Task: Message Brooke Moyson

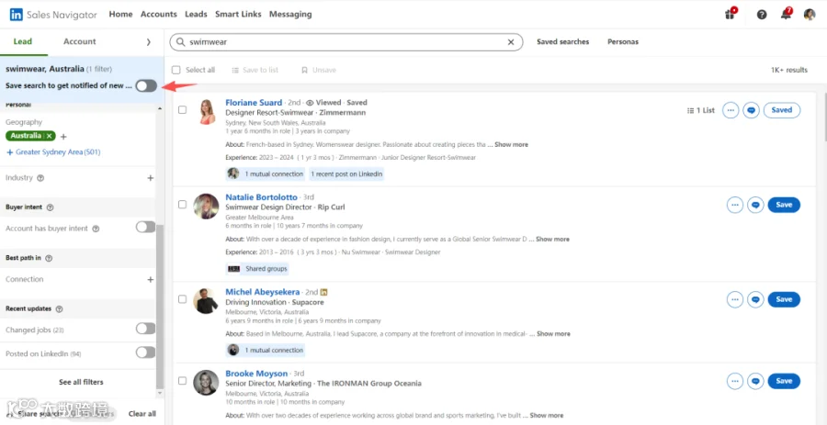Action: pyautogui.click(x=755, y=381)
